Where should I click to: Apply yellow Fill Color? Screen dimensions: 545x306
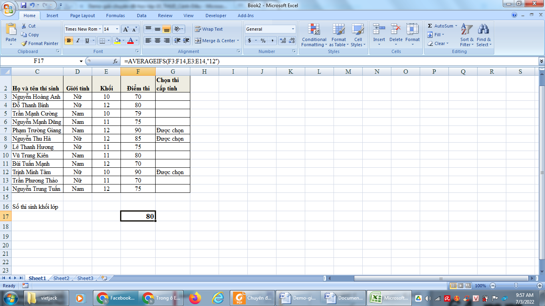point(117,40)
